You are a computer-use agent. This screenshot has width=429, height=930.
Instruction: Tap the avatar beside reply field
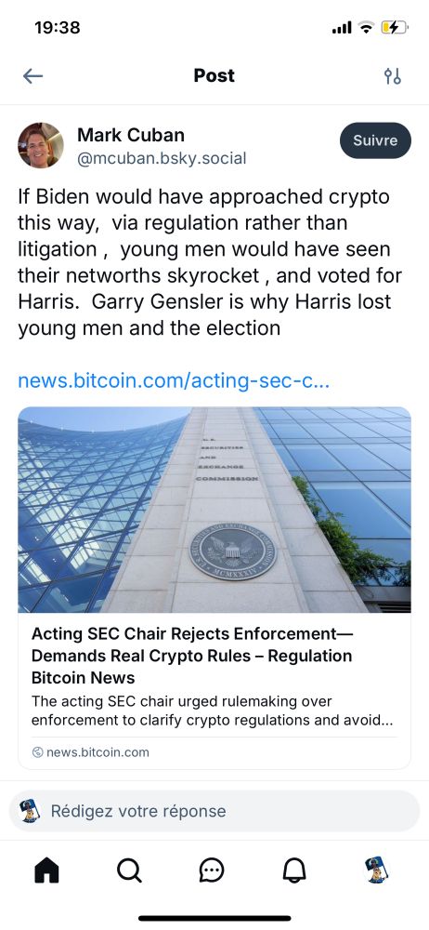[x=30, y=811]
